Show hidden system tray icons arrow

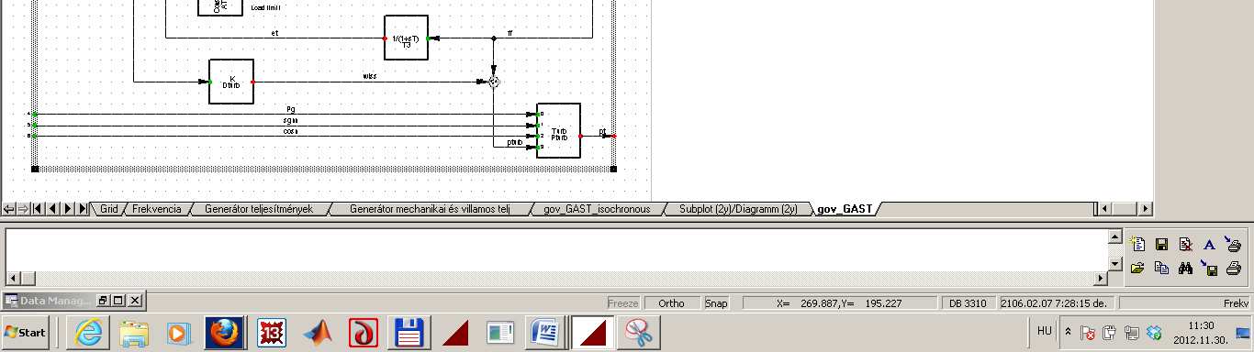(1068, 331)
